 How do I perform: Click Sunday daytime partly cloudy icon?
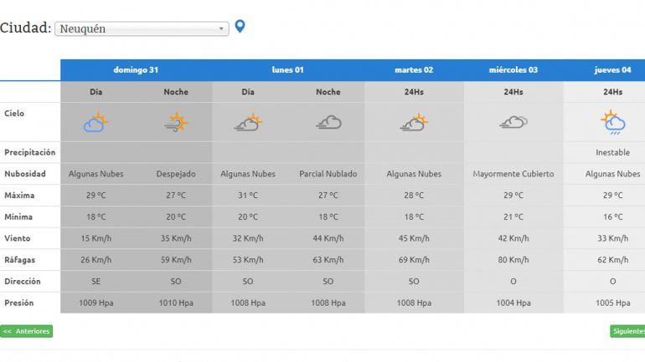pyautogui.click(x=95, y=124)
